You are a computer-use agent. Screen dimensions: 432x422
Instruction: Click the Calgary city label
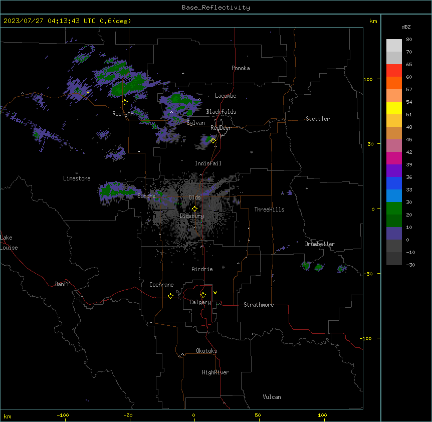200,302
